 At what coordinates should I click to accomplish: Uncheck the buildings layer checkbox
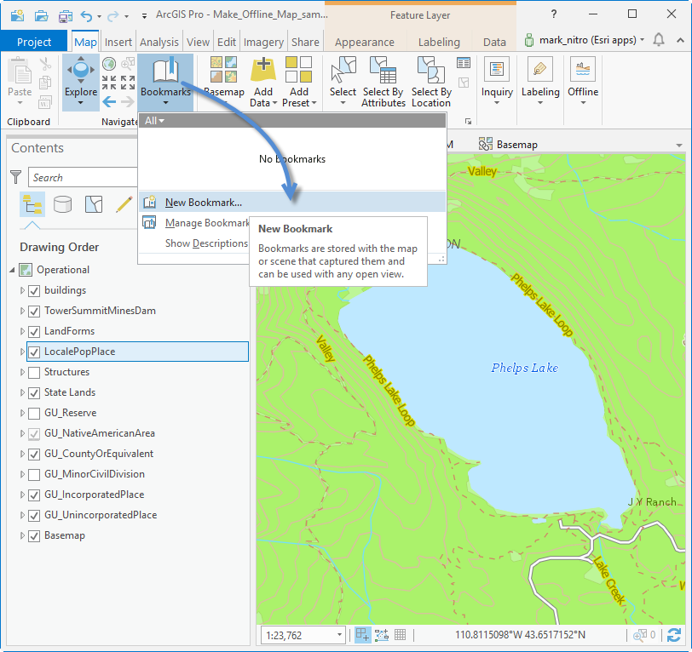point(34,291)
